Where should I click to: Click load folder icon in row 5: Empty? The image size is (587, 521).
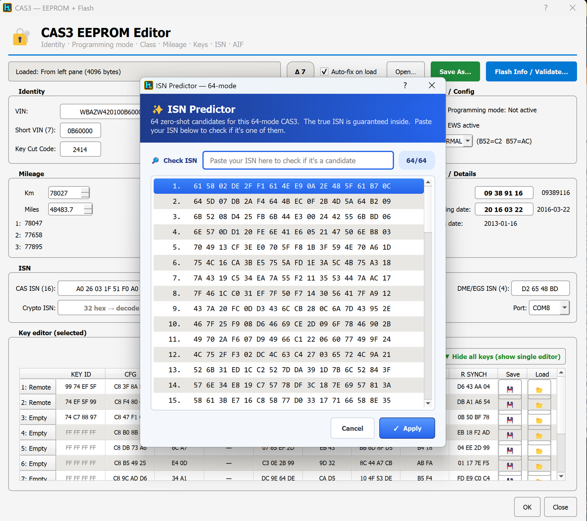point(539,451)
